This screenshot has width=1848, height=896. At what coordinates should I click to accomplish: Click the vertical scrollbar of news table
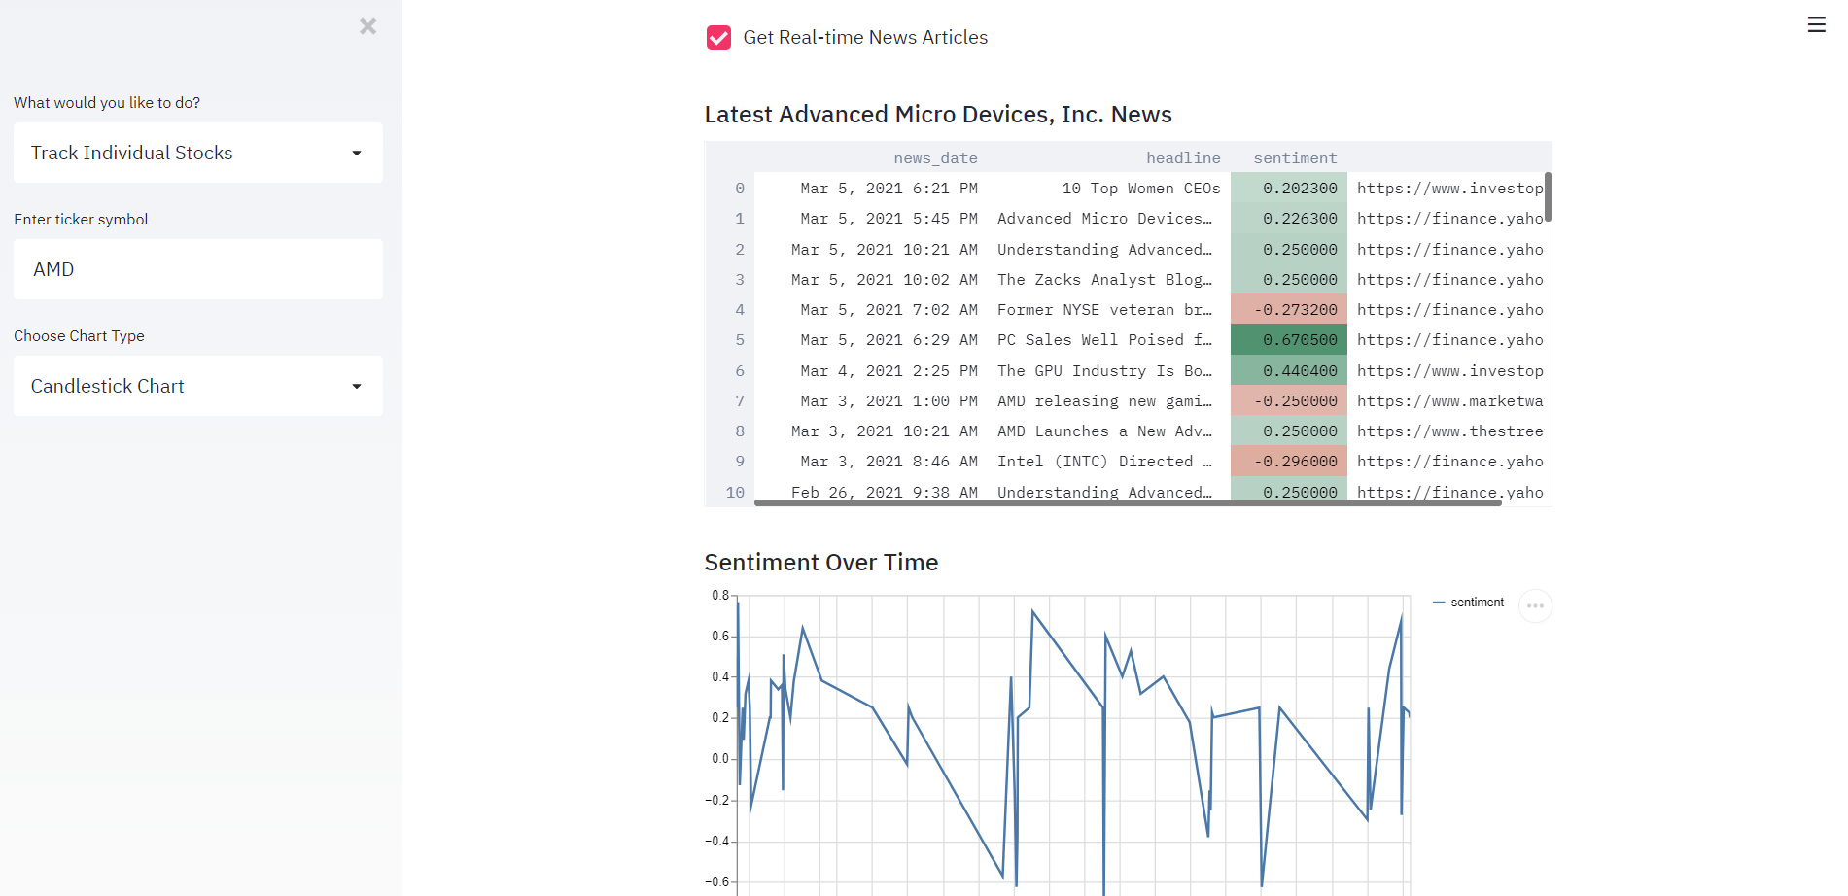point(1548,197)
